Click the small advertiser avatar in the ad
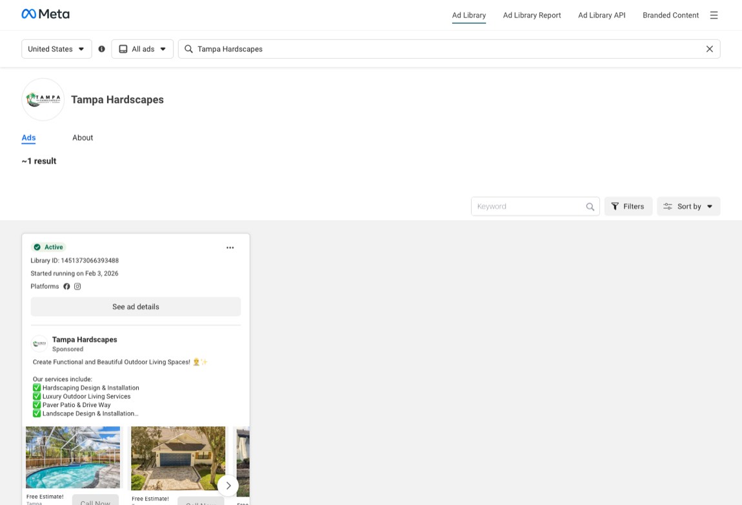This screenshot has width=742, height=505. [x=39, y=344]
